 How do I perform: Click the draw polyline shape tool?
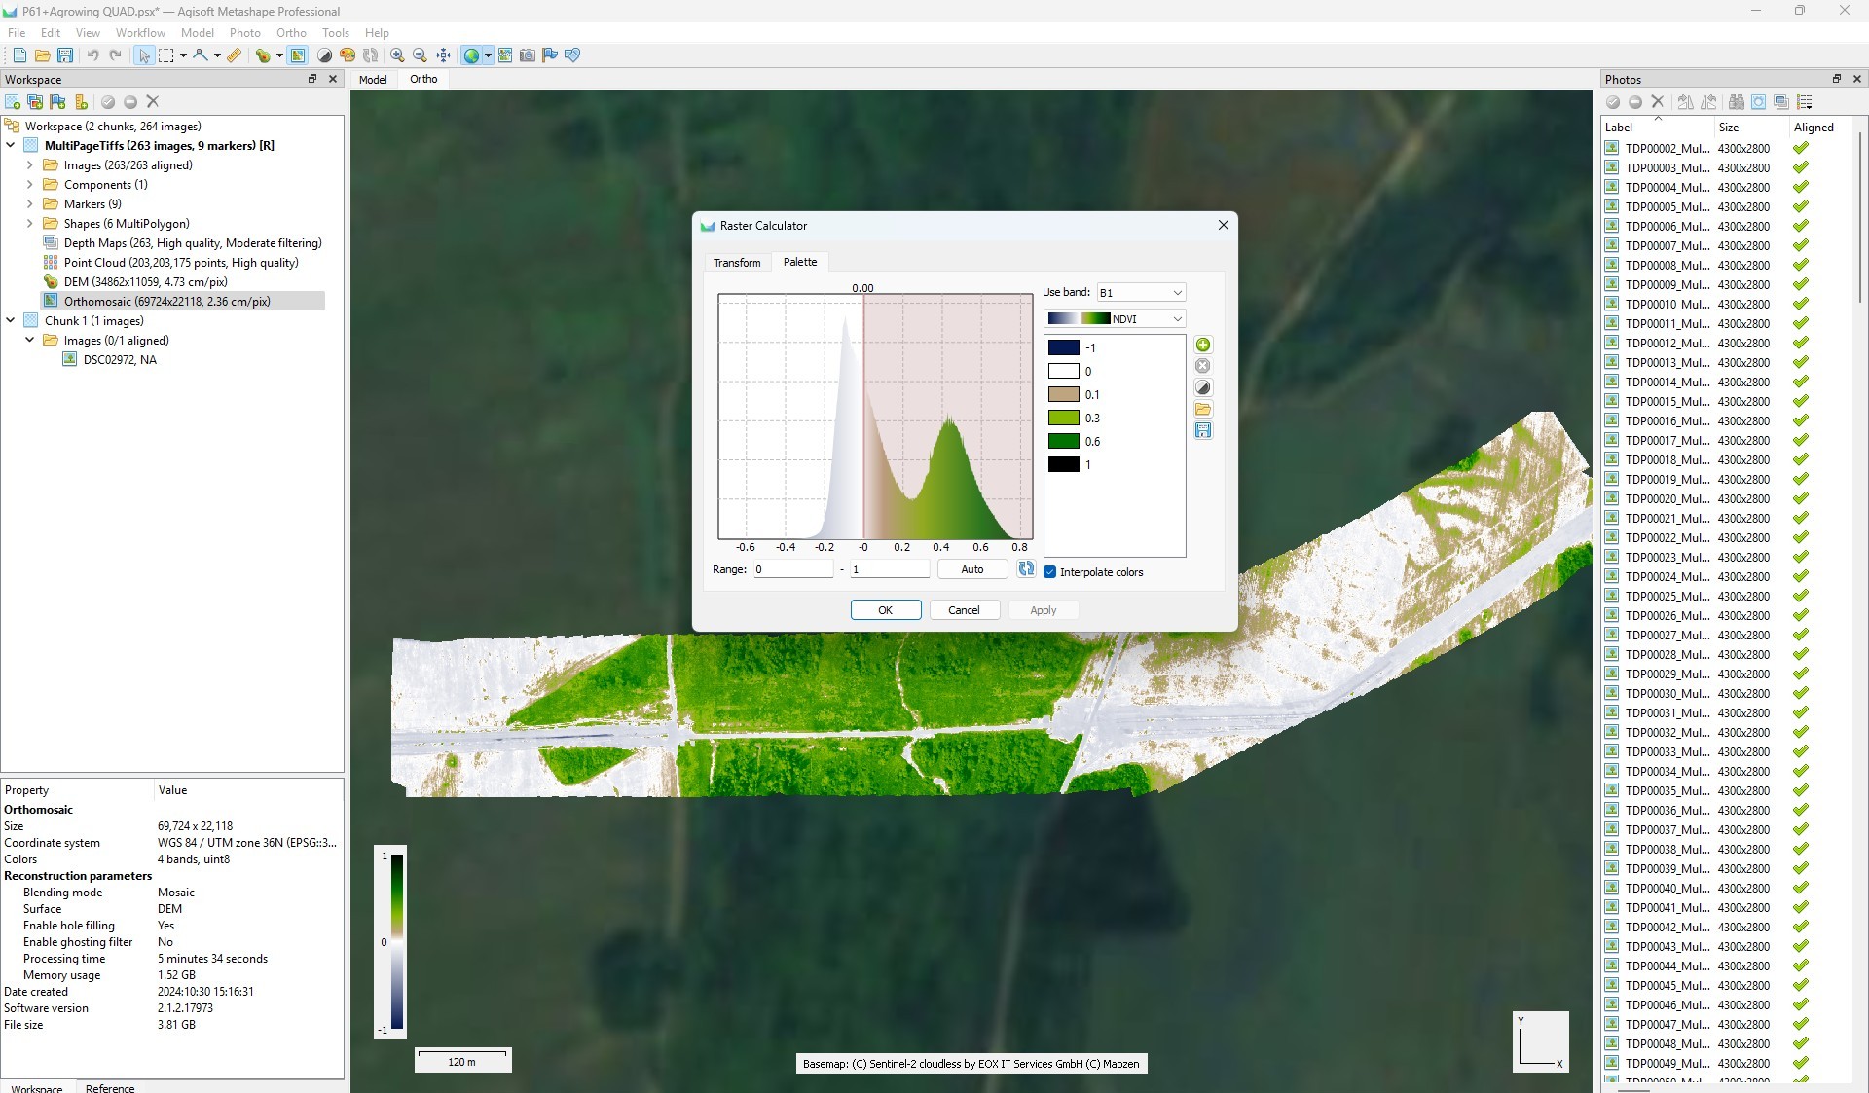click(x=201, y=55)
